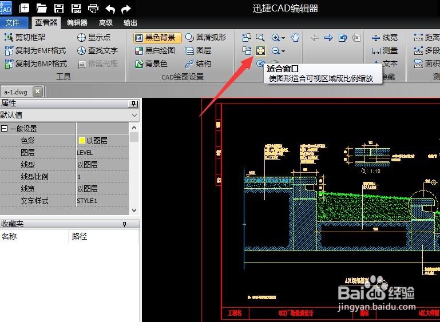Choose 复制为BMP格式 copy tool

36,63
